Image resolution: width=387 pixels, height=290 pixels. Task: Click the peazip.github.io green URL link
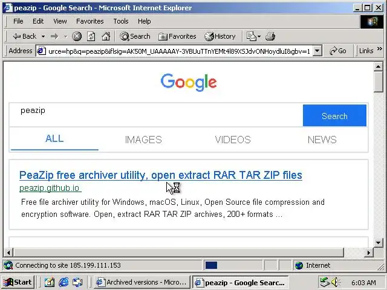pyautogui.click(x=50, y=188)
